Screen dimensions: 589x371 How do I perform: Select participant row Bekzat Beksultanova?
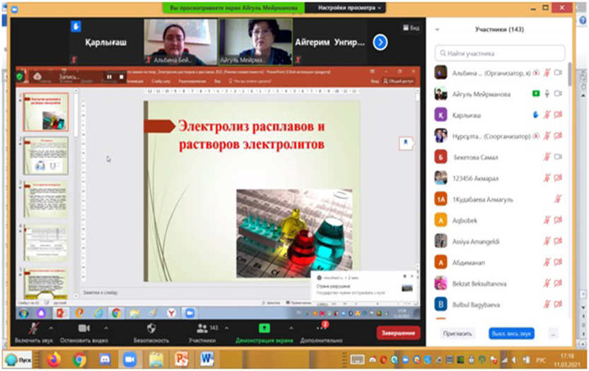500,283
